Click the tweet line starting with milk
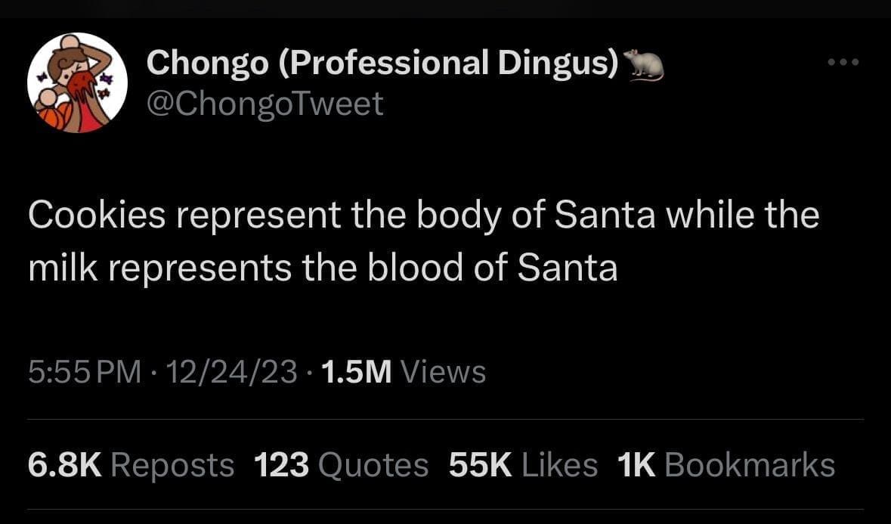891x524 pixels. point(323,268)
